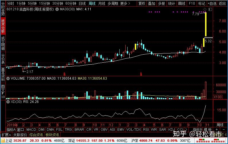Open 基本资料 in left sidebar
This screenshot has height=144, width=228.
(3, 74)
